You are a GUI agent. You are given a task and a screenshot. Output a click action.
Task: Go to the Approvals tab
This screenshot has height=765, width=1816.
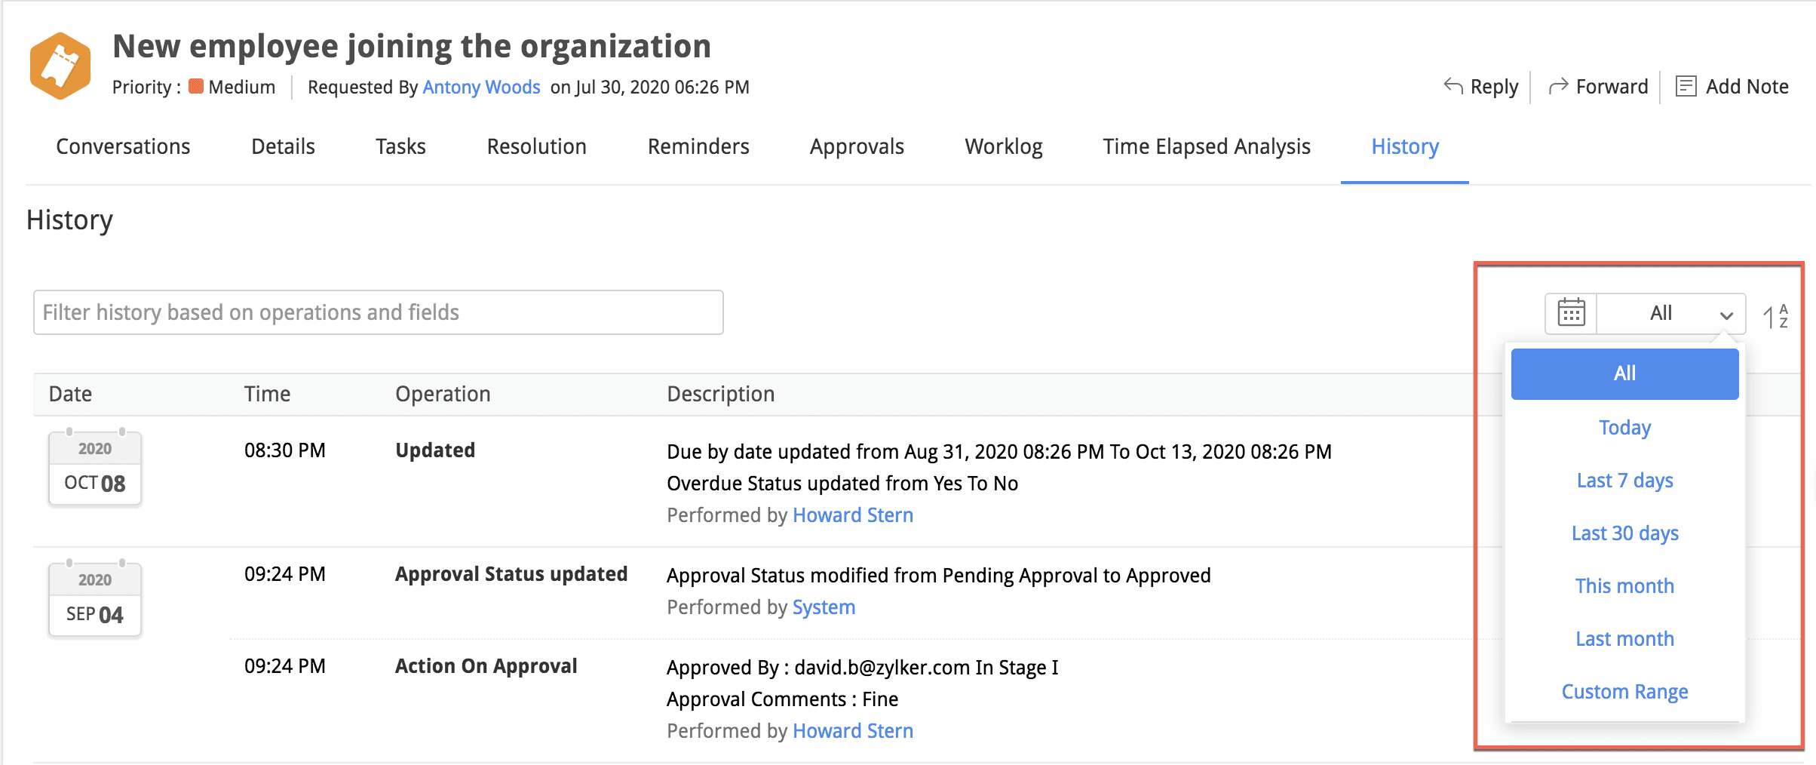click(857, 146)
